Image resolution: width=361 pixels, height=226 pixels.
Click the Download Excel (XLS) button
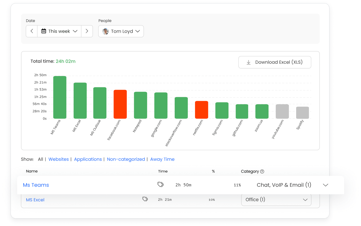point(275,62)
